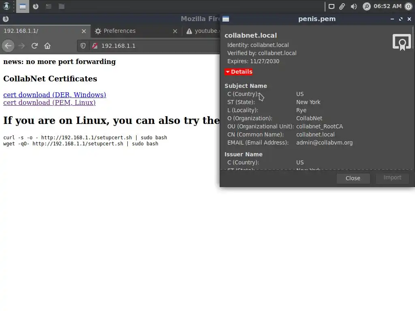Click the CollabNet Certificates heading
Screen dimensions: 415x311
(50, 79)
